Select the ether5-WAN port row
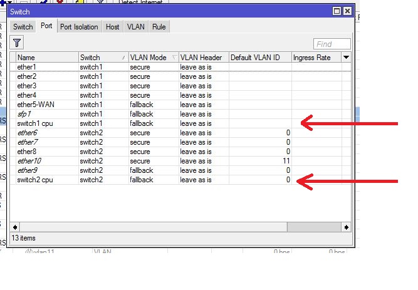 180,105
